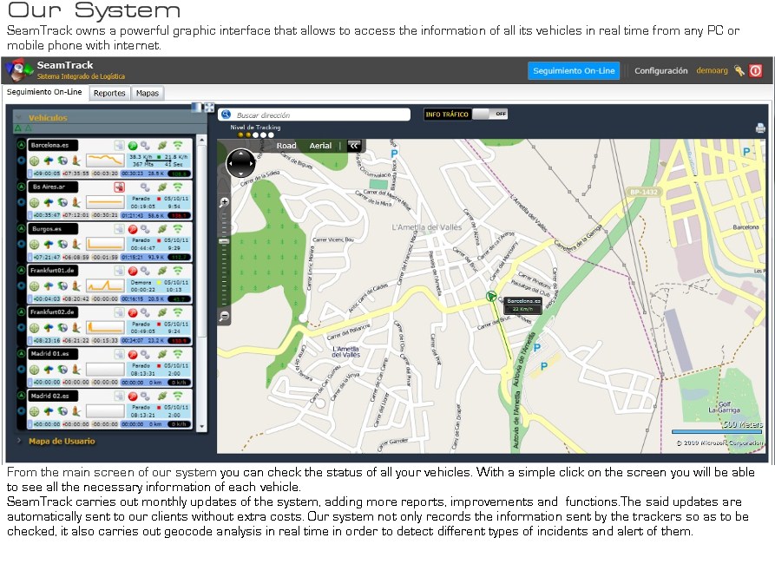The height and width of the screenshot is (577, 775).
Task: Open the Configuración link
Action: tap(660, 71)
